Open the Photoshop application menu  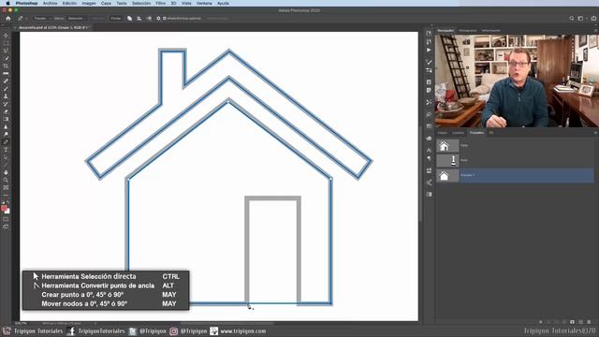pyautogui.click(x=27, y=3)
